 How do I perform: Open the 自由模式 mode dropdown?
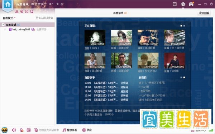(9, 18)
